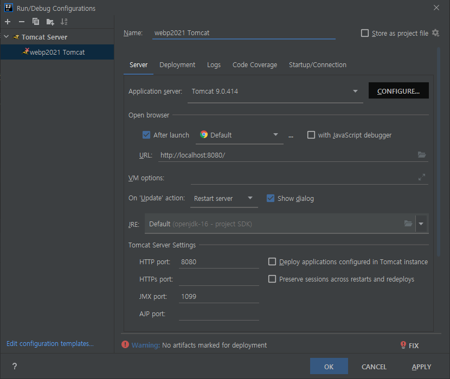Click the FIX button for warning
Image resolution: width=450 pixels, height=379 pixels.
click(x=409, y=345)
